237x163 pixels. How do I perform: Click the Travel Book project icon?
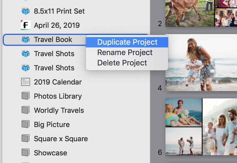(x=25, y=39)
